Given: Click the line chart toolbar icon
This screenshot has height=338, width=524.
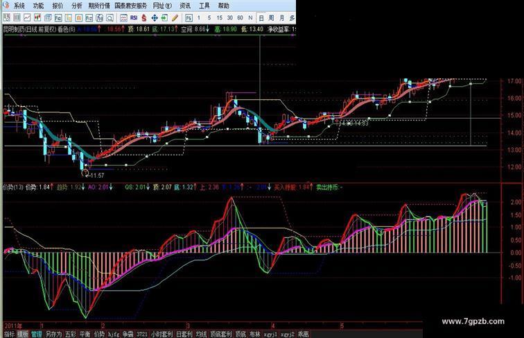Looking at the screenshot, I should pos(27,18).
